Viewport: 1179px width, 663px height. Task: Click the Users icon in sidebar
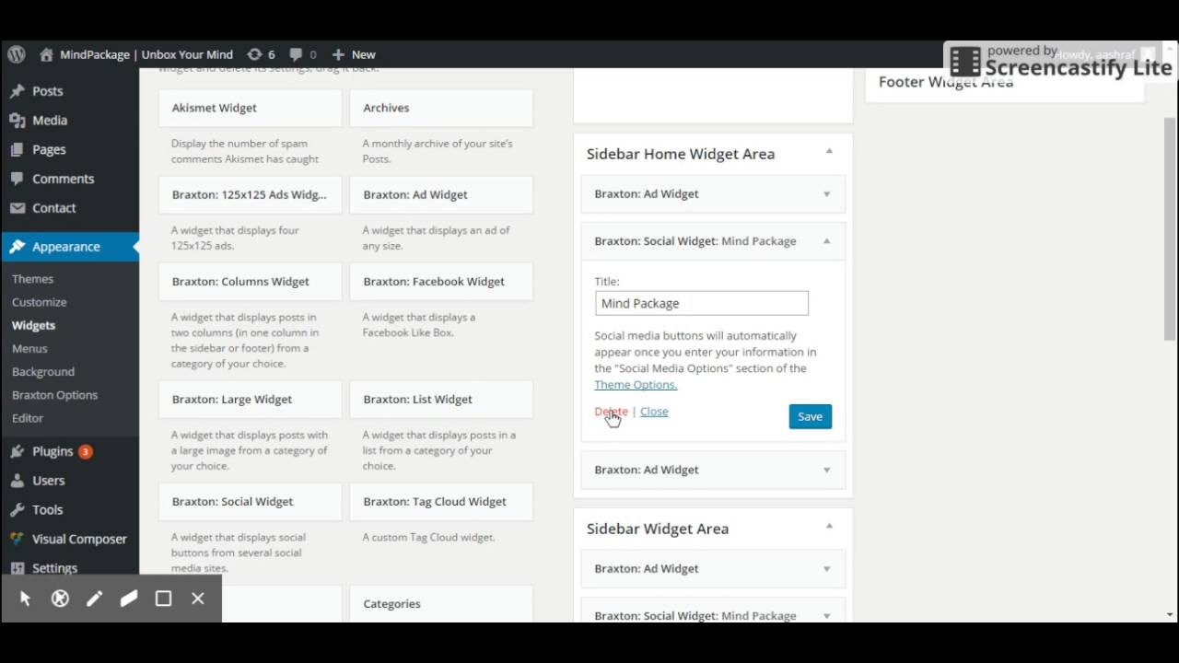click(x=17, y=481)
